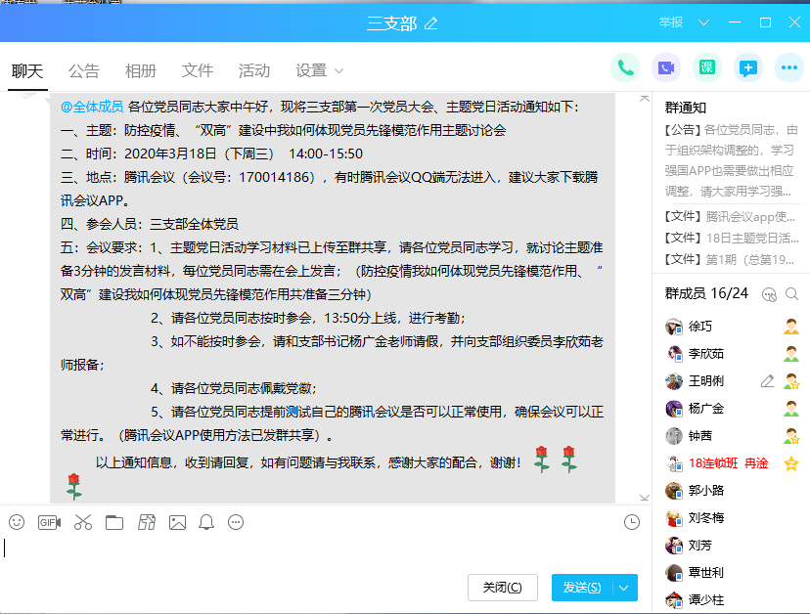The height and width of the screenshot is (614, 810).
Task: Click the GIF recording icon
Action: 49,522
